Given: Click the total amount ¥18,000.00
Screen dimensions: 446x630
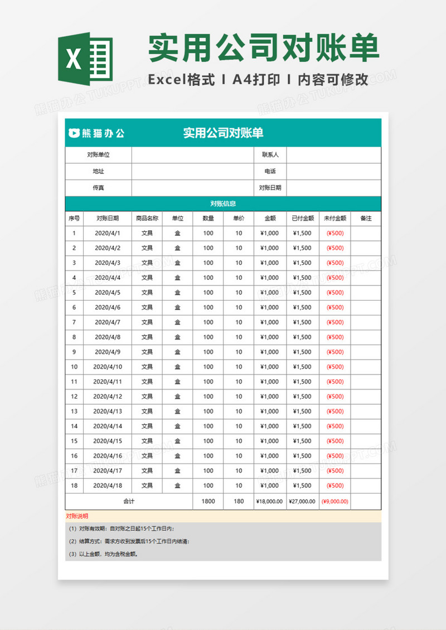Looking at the screenshot, I should point(270,501).
